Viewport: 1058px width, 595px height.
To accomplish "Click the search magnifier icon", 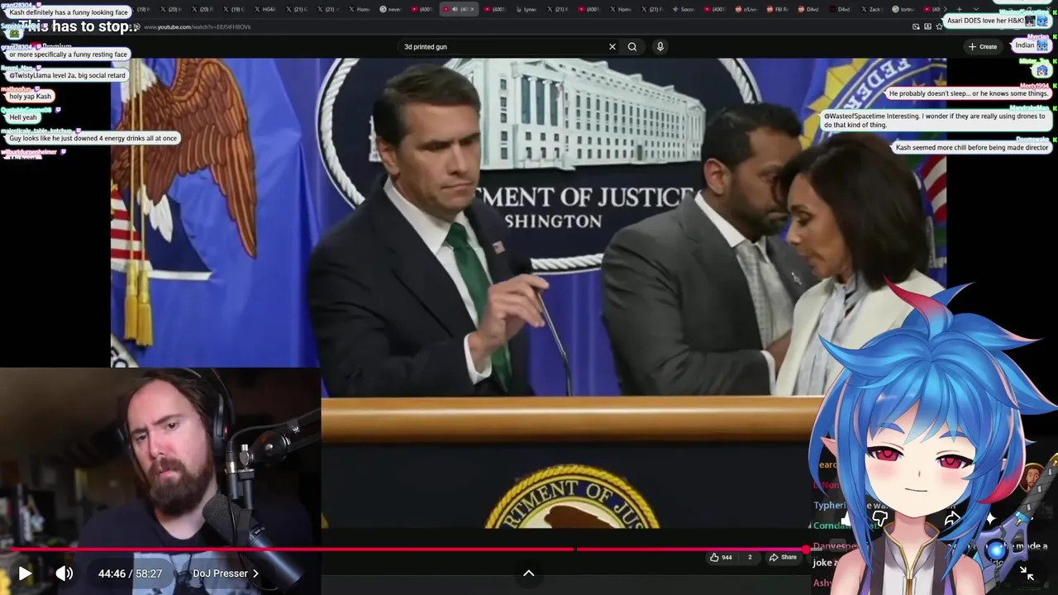I will pyautogui.click(x=632, y=46).
